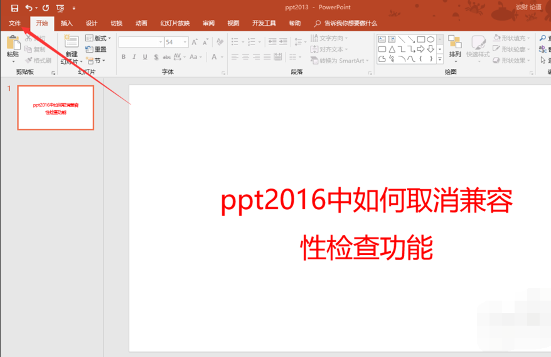Open the 文件 (File) tab
The image size is (551, 357).
(15, 23)
